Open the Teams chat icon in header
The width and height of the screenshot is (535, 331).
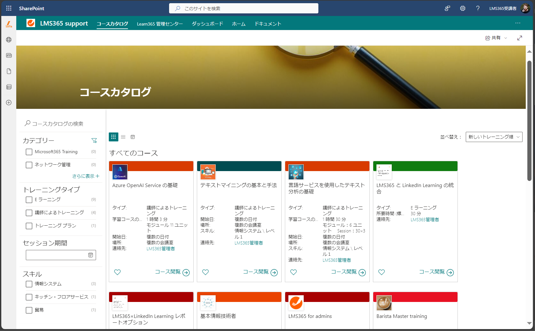[x=448, y=8]
